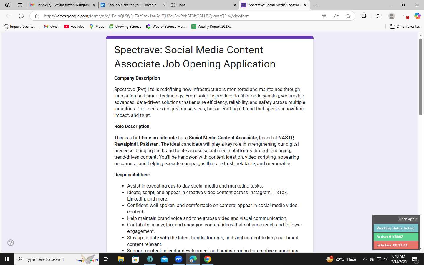Open the YouTube bookmark
Image resolution: width=424 pixels, height=265 pixels.
pos(74,26)
